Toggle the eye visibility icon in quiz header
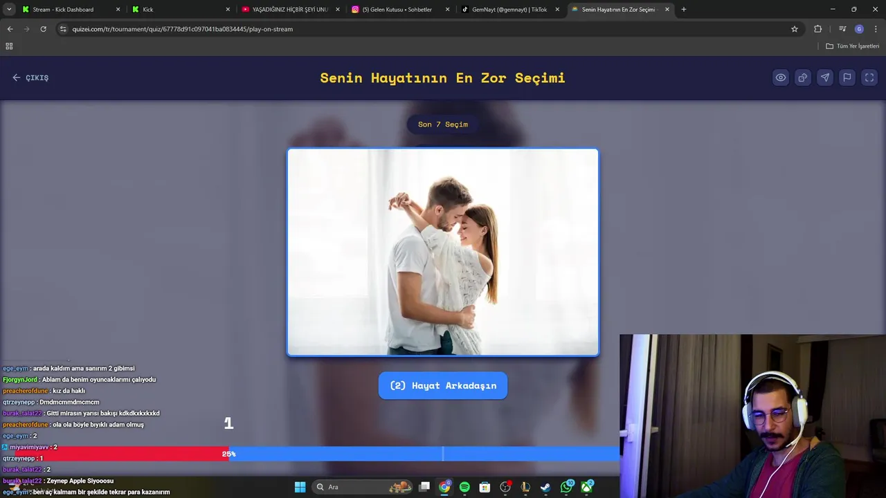886x498 pixels. (781, 77)
